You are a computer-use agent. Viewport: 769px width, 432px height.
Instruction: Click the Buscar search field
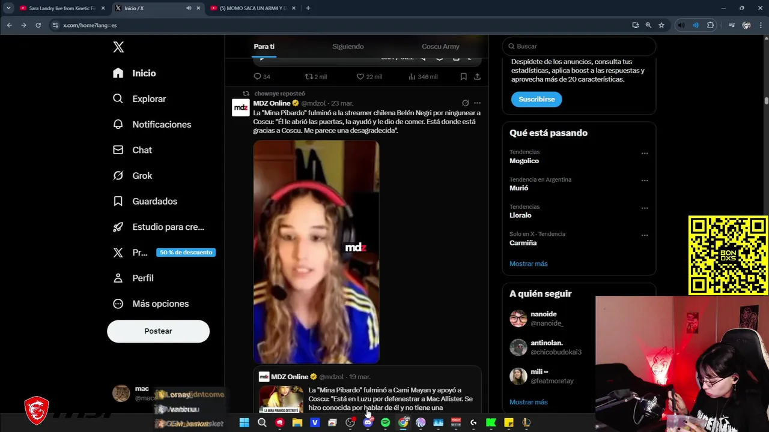pos(579,46)
